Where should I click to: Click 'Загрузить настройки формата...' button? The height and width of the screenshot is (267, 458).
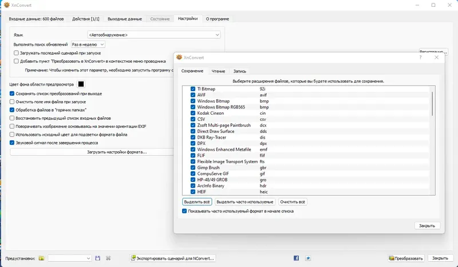coord(117,152)
